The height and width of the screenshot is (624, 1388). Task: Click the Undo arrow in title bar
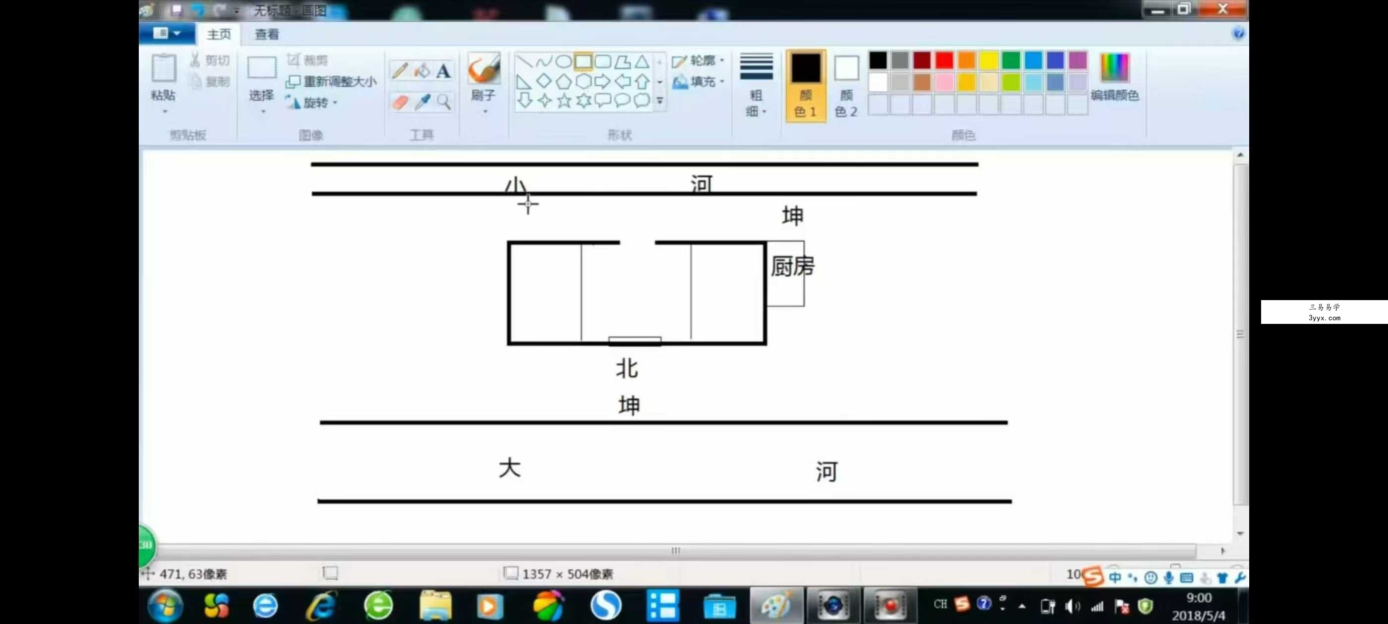pos(198,10)
